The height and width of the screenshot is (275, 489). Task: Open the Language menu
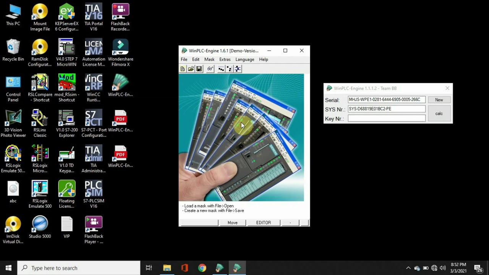pyautogui.click(x=245, y=60)
